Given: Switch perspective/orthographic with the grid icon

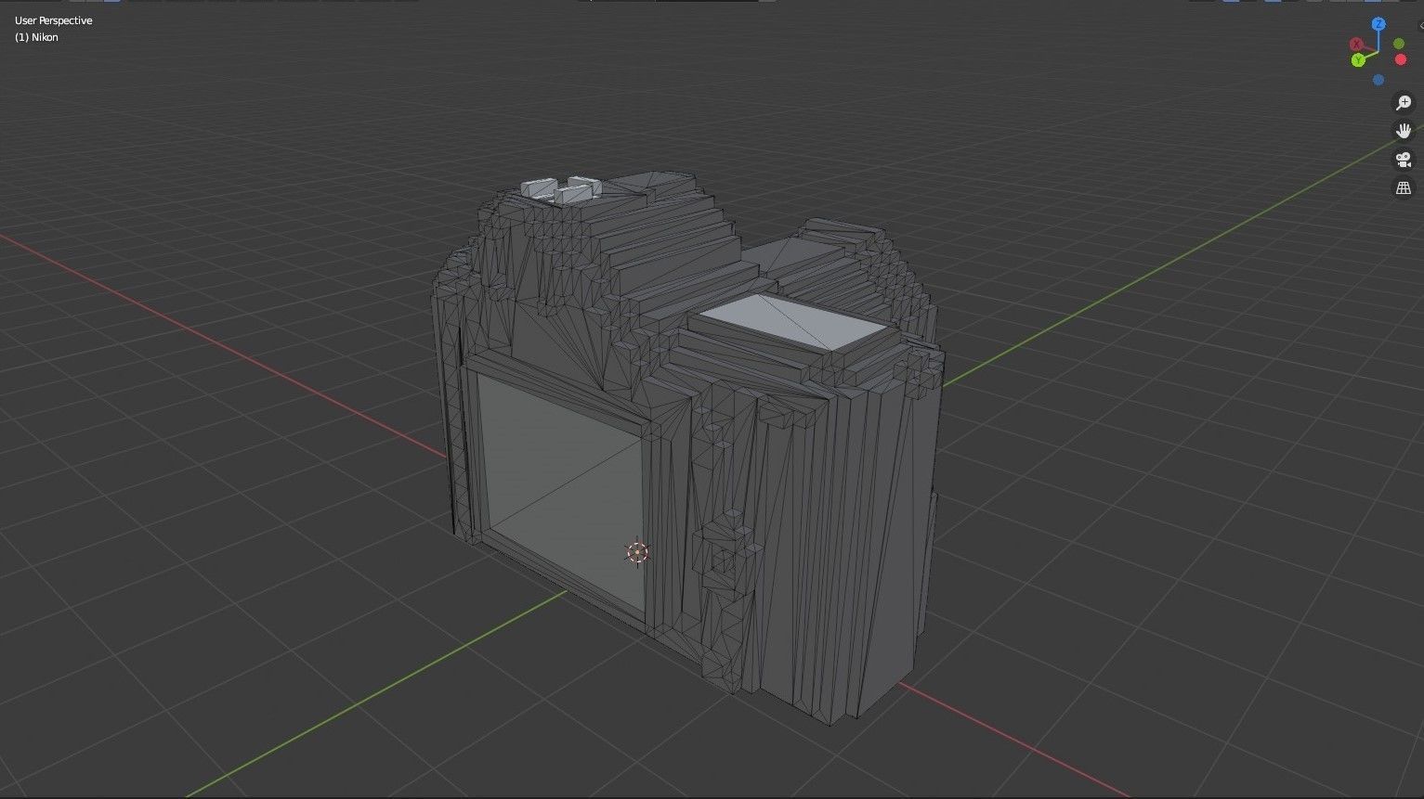Looking at the screenshot, I should click(x=1404, y=188).
